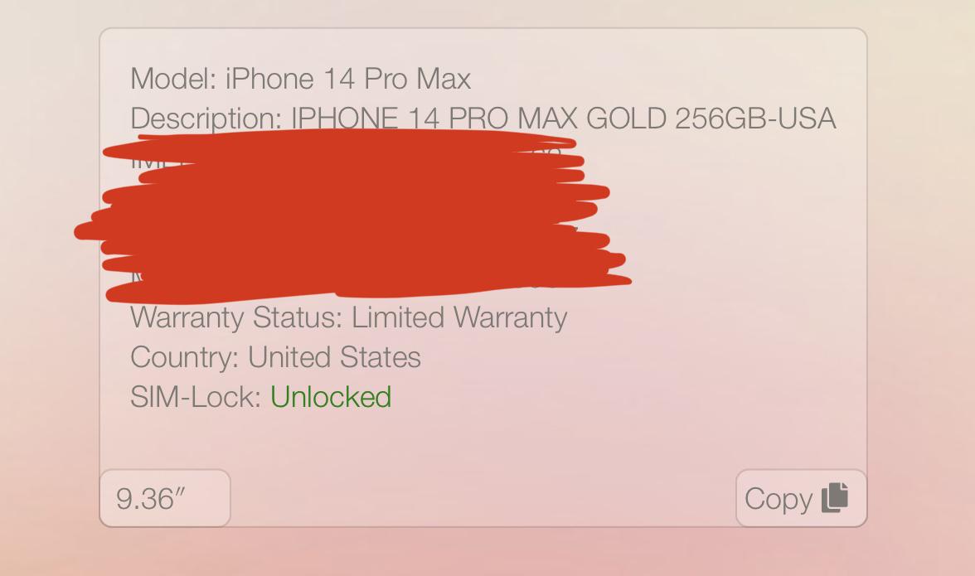Click the 'SIM-Lock:' field label
Screen dimensions: 975x576
[x=196, y=397]
